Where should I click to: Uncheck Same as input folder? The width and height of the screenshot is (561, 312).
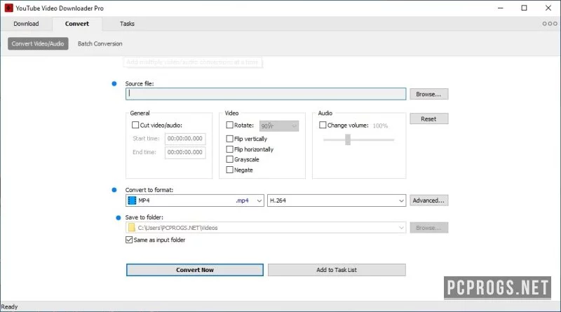coord(129,240)
